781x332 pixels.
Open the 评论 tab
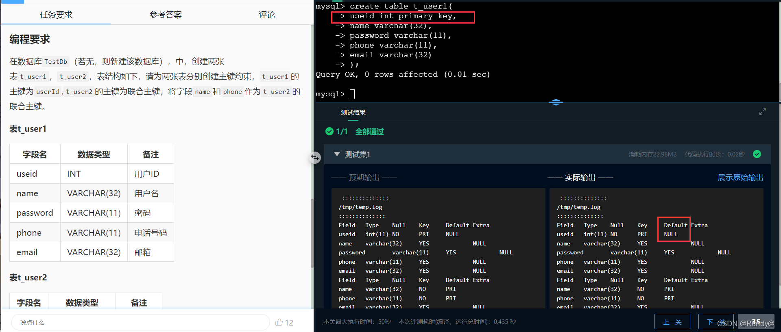267,15
